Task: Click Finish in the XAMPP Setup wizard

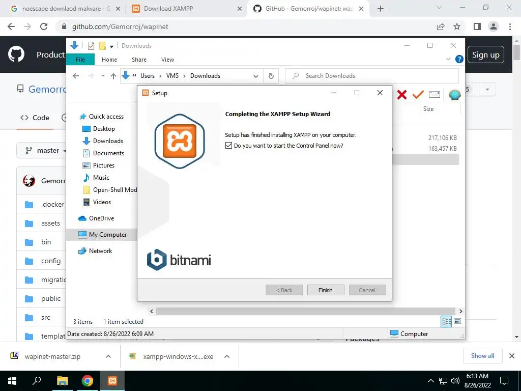Action: click(325, 290)
